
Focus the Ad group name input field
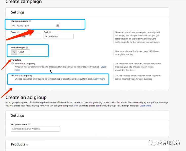[x=35, y=129]
